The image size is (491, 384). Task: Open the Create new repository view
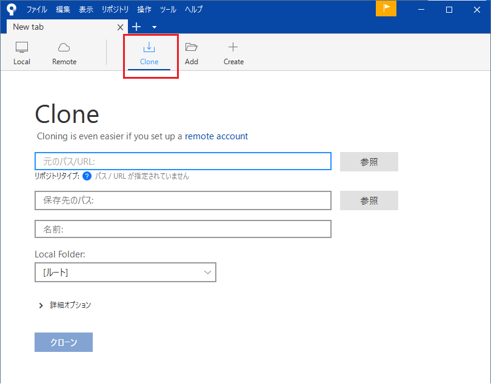233,53
